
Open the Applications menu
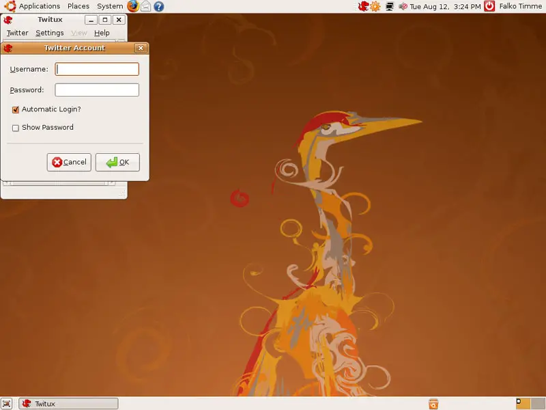tap(40, 6)
